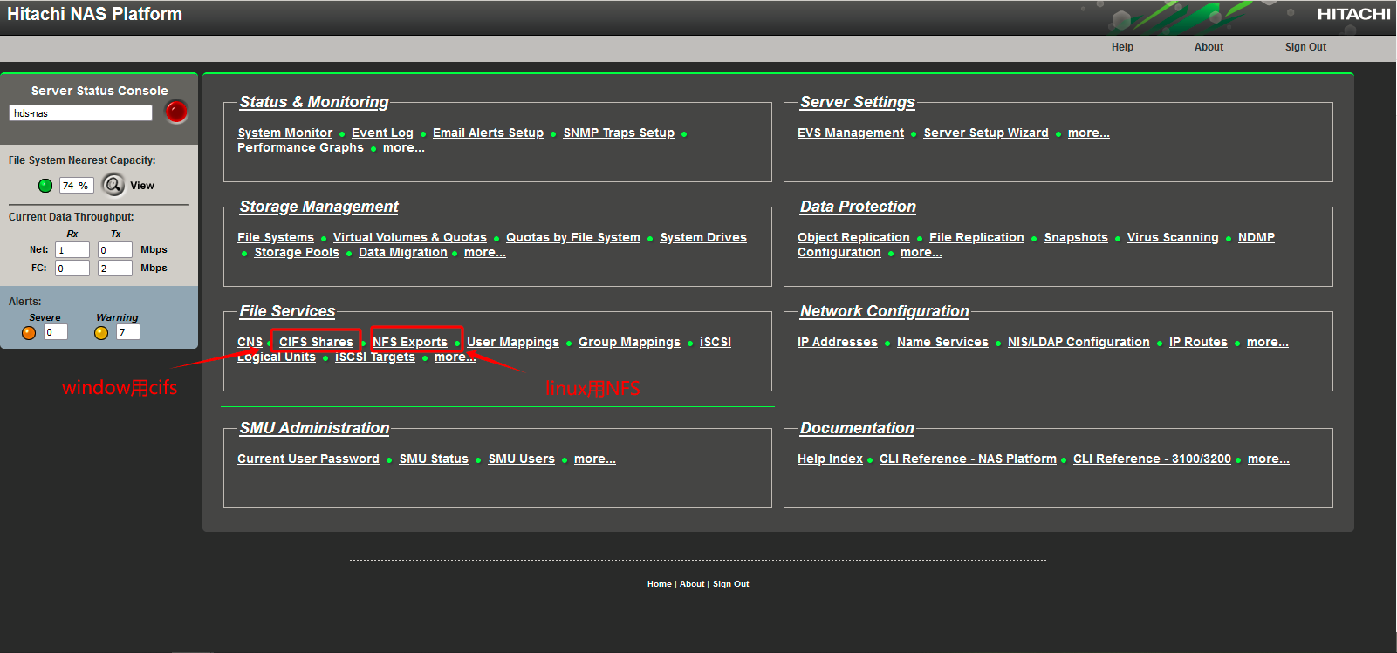This screenshot has height=653, width=1397.
Task: Open SNMP Traps Setup
Action: 619,133
